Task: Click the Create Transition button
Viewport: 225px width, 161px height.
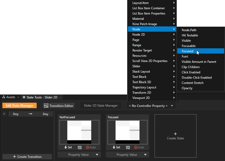Action: pyautogui.click(x=27, y=157)
